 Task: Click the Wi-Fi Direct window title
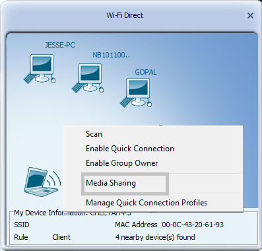click(x=125, y=15)
